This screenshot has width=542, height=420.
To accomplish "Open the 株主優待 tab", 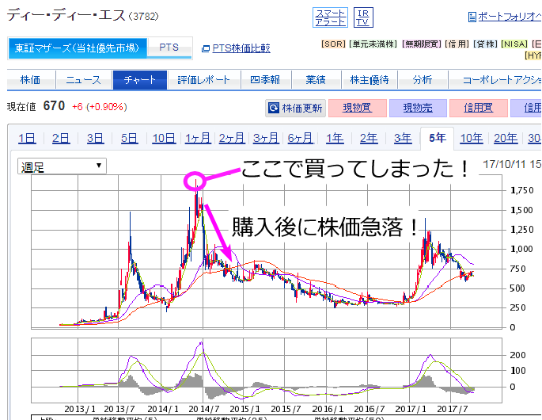I will point(370,80).
